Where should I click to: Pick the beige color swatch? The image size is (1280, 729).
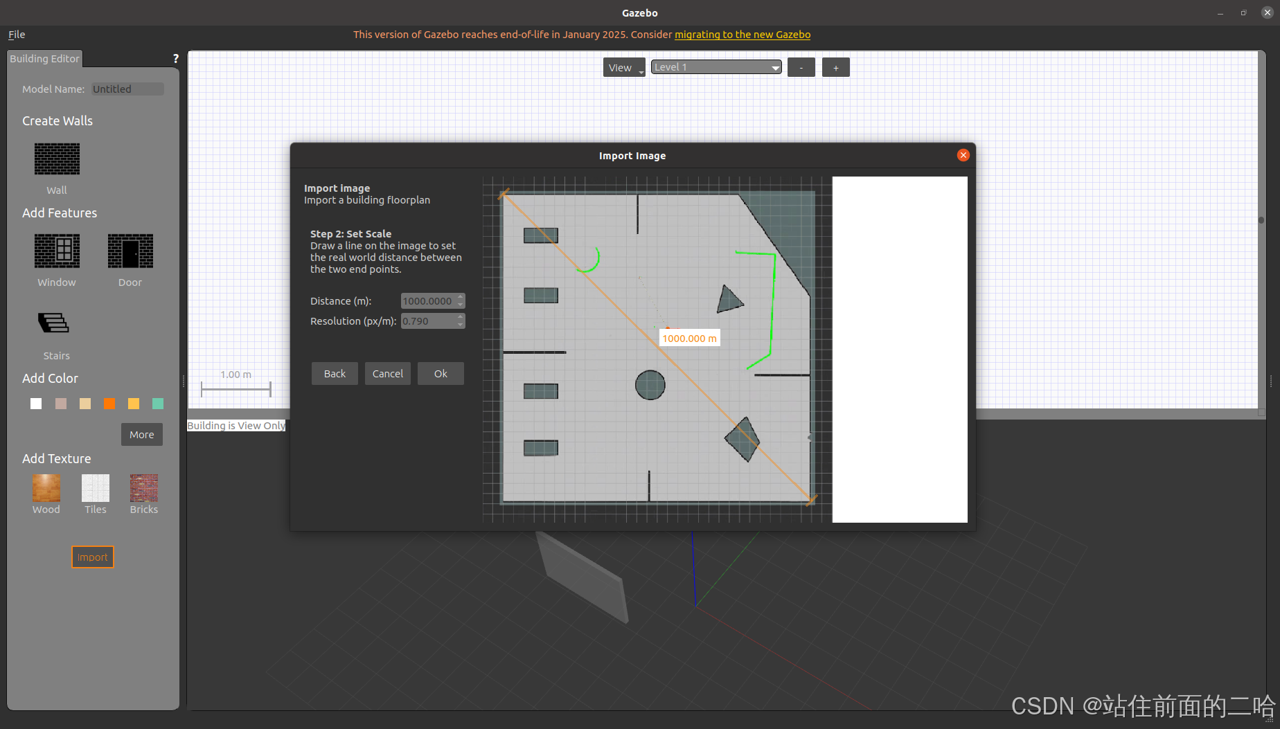click(x=85, y=404)
